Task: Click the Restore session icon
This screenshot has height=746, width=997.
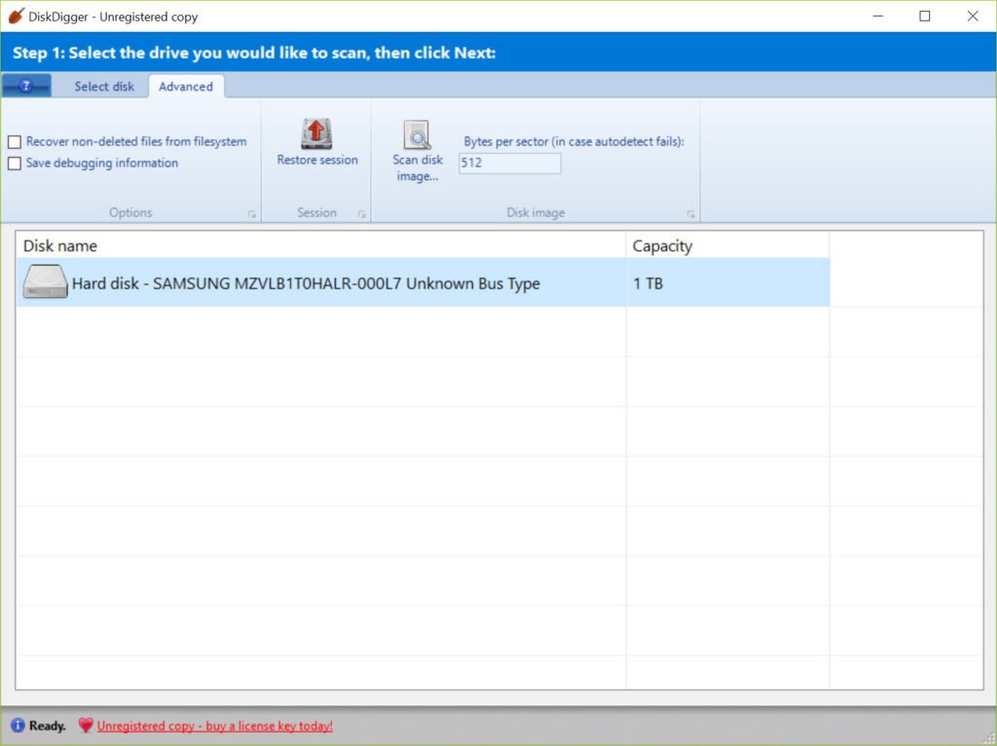Action: (316, 133)
